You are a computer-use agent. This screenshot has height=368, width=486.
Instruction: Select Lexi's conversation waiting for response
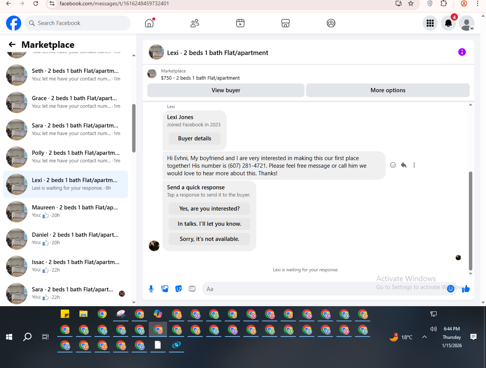(65, 184)
